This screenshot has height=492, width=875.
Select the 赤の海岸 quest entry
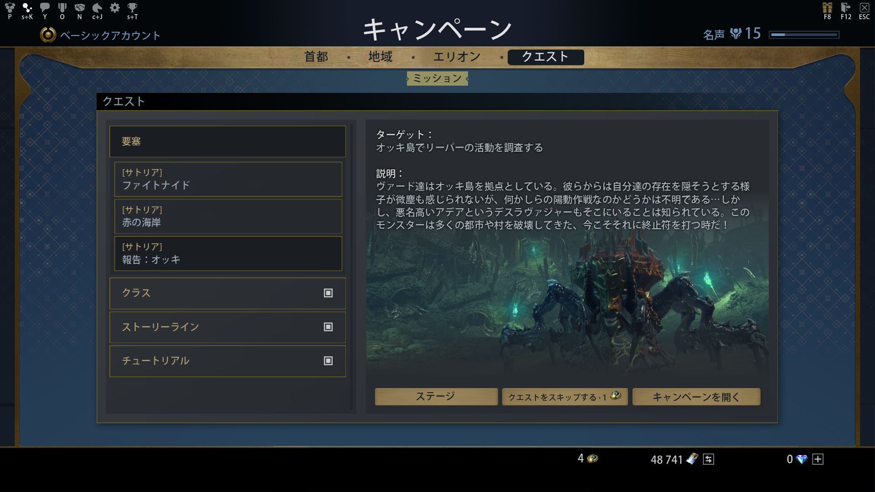point(228,216)
